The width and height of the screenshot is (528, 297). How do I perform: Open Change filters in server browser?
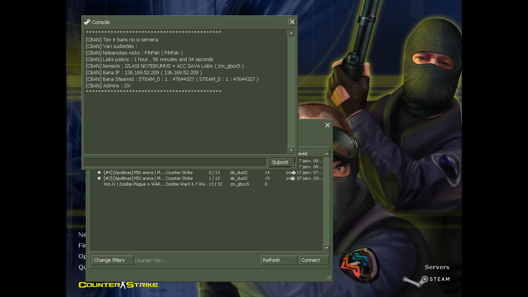click(112, 260)
